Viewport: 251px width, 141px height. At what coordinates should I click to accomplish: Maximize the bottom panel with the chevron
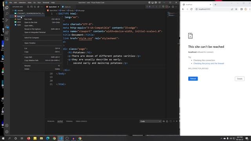click(174, 121)
